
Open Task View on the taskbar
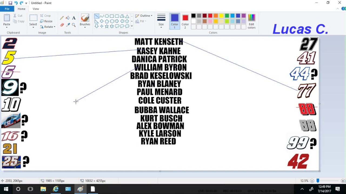[31, 189]
